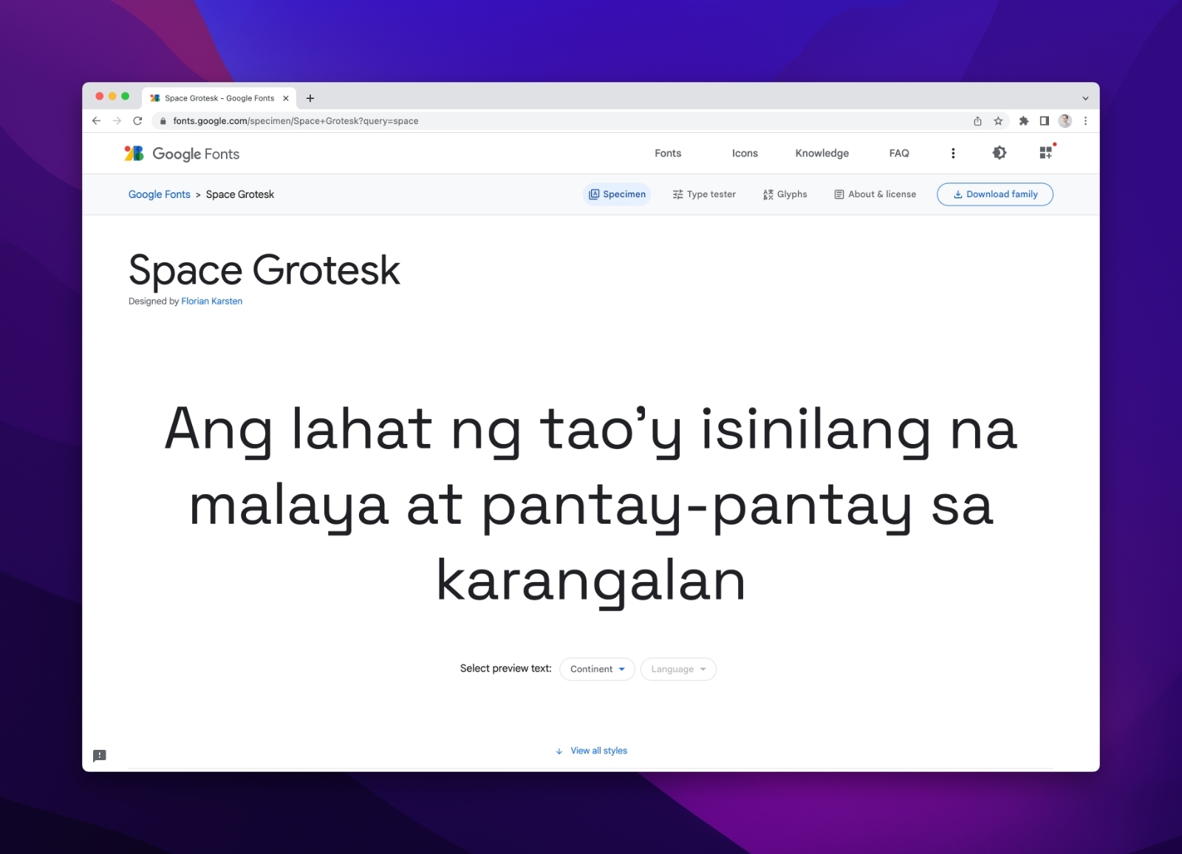Reload the page

tap(137, 120)
